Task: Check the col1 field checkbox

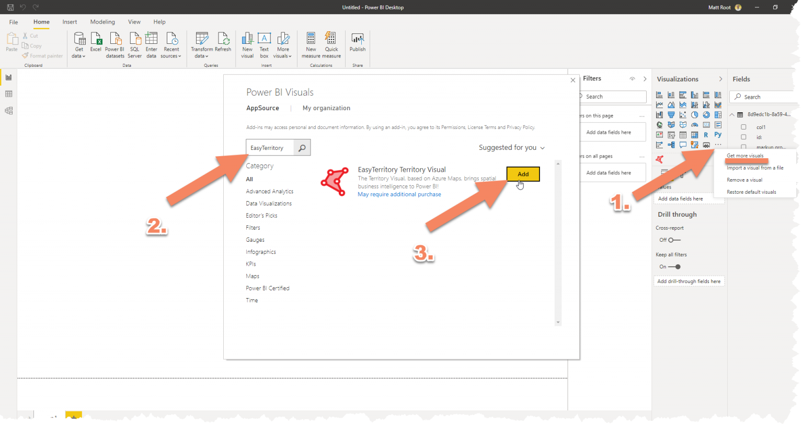Action: 744,127
